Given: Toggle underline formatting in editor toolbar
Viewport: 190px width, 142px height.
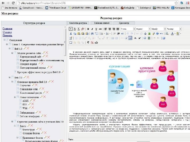Looking at the screenshot, I should [96, 29].
